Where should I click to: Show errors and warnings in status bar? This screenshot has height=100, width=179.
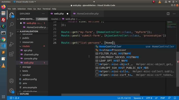tap(15, 98)
